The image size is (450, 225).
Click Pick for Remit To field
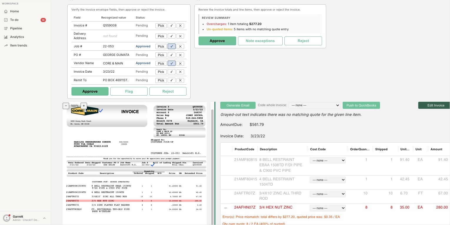pyautogui.click(x=161, y=80)
